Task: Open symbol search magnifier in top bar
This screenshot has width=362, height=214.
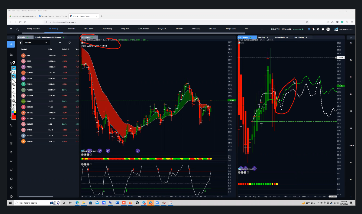Action: click(18, 29)
